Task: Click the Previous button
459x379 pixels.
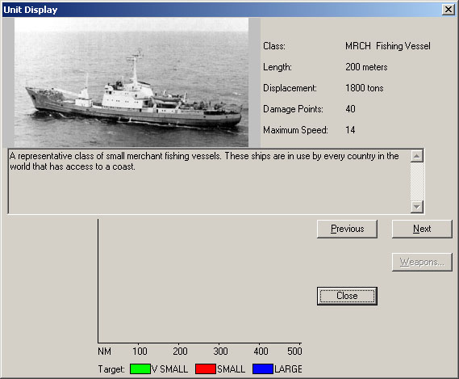Action: [347, 229]
